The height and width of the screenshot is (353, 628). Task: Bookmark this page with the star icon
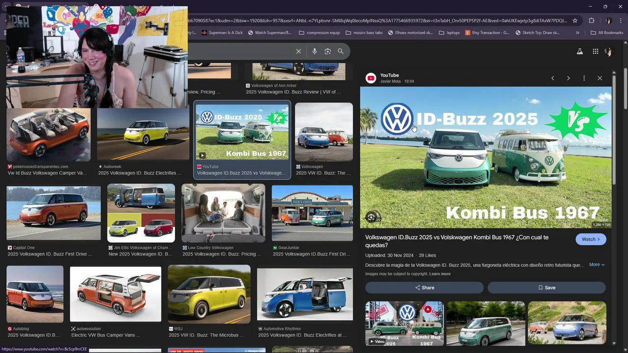click(575, 21)
